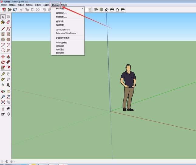Open the 系统设置 menu entry
Viewport: 196px width, 165px height.
(60, 25)
